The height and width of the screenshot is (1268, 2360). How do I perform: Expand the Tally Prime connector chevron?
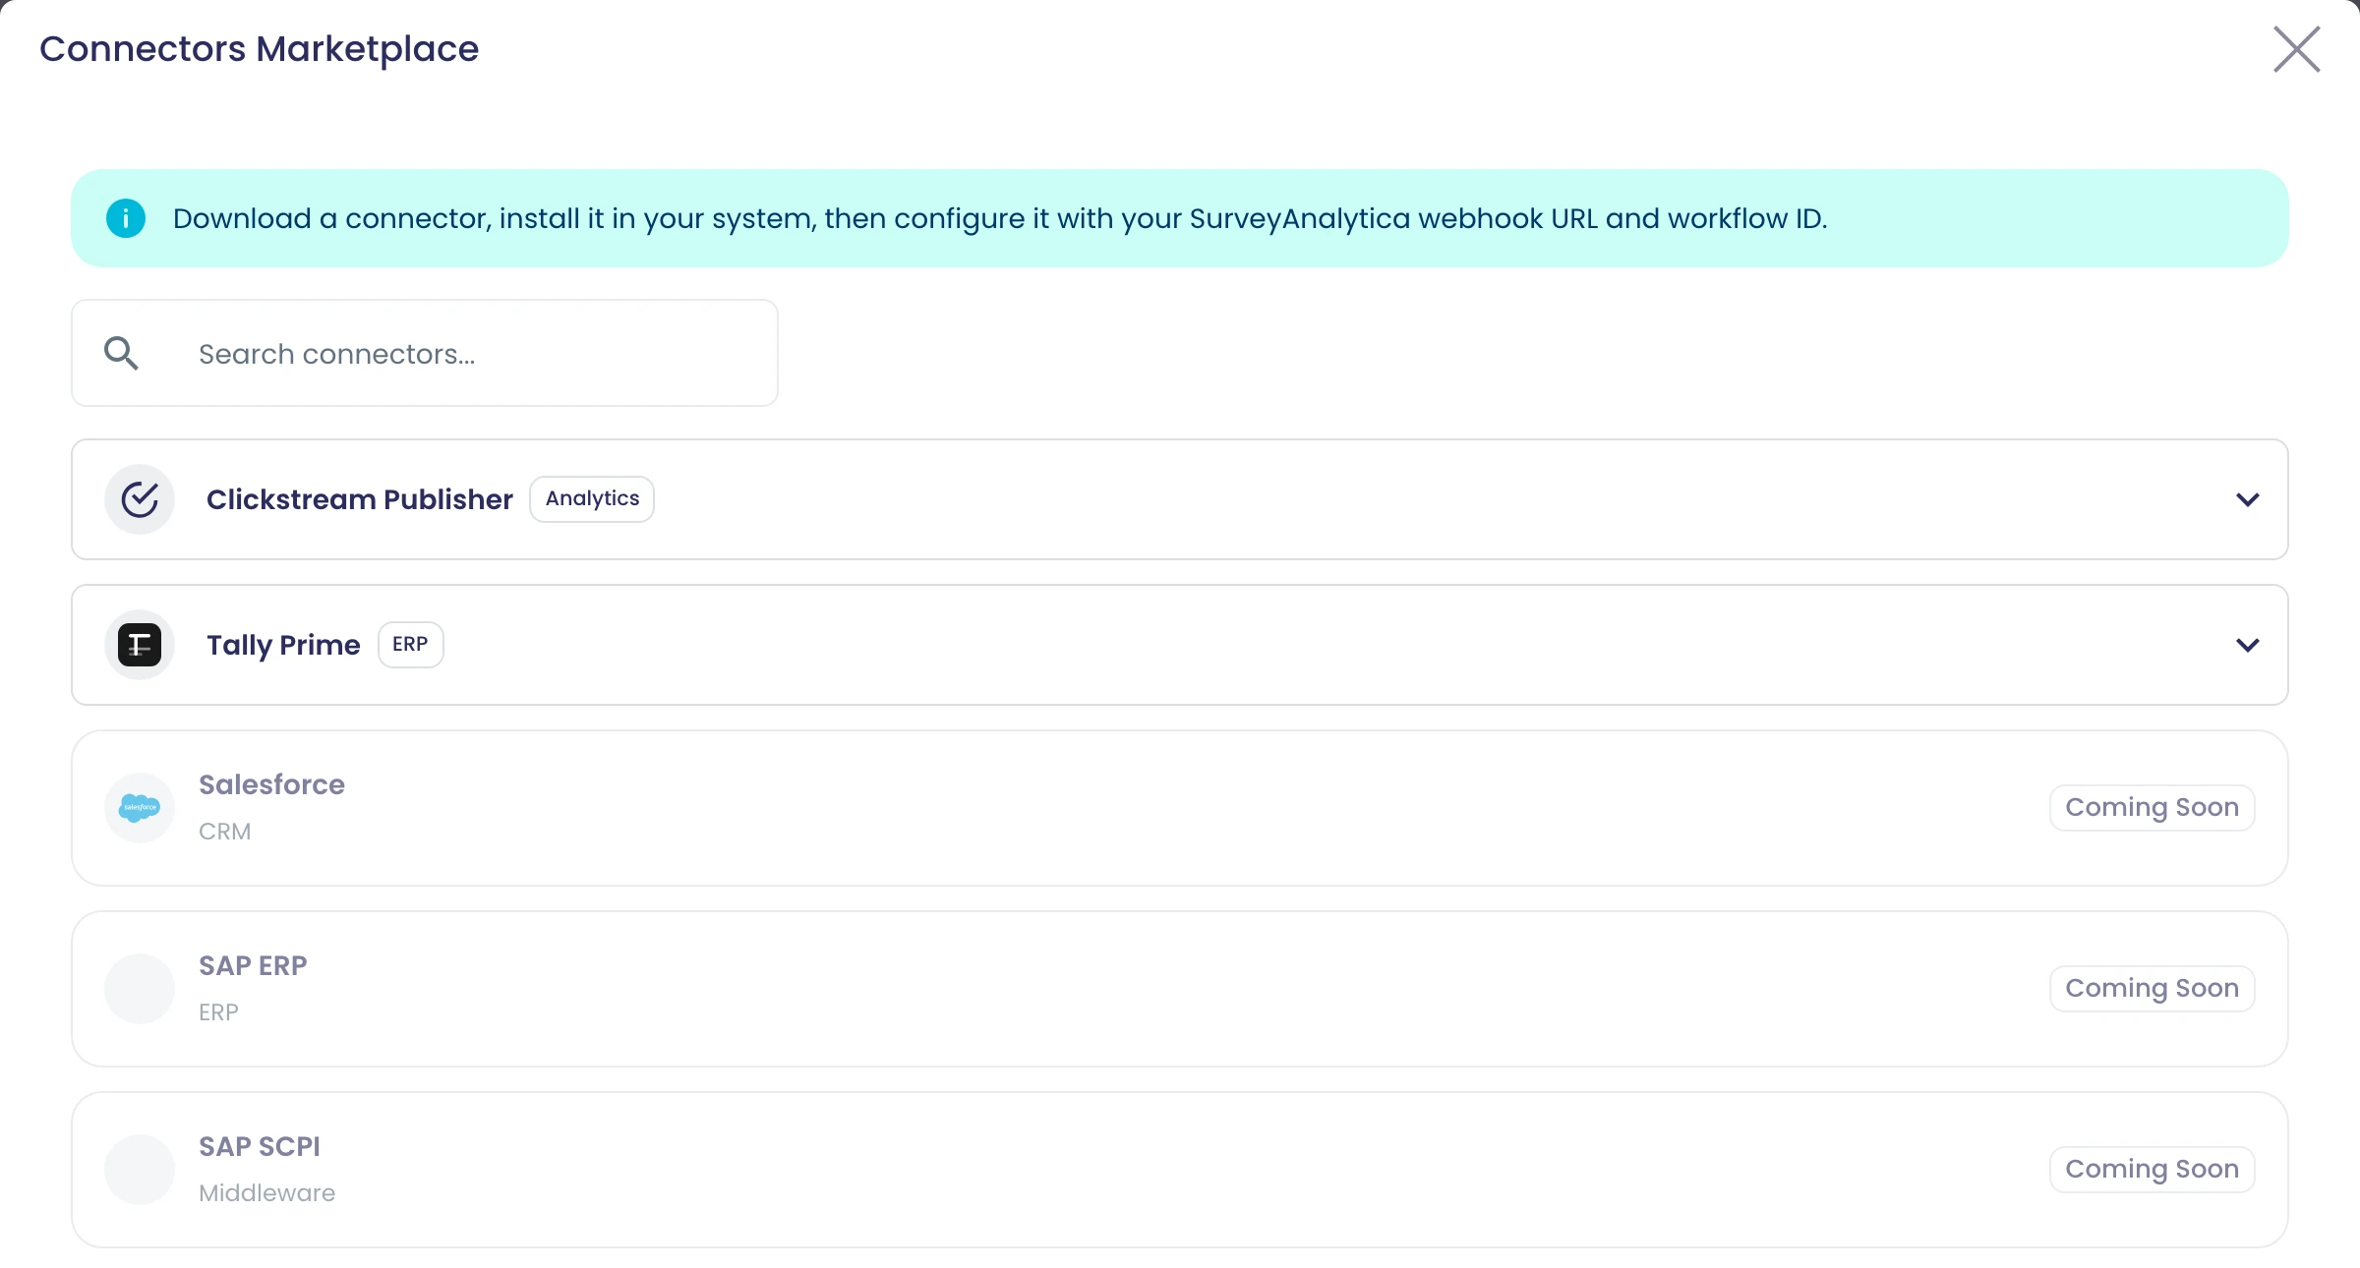pos(2247,645)
